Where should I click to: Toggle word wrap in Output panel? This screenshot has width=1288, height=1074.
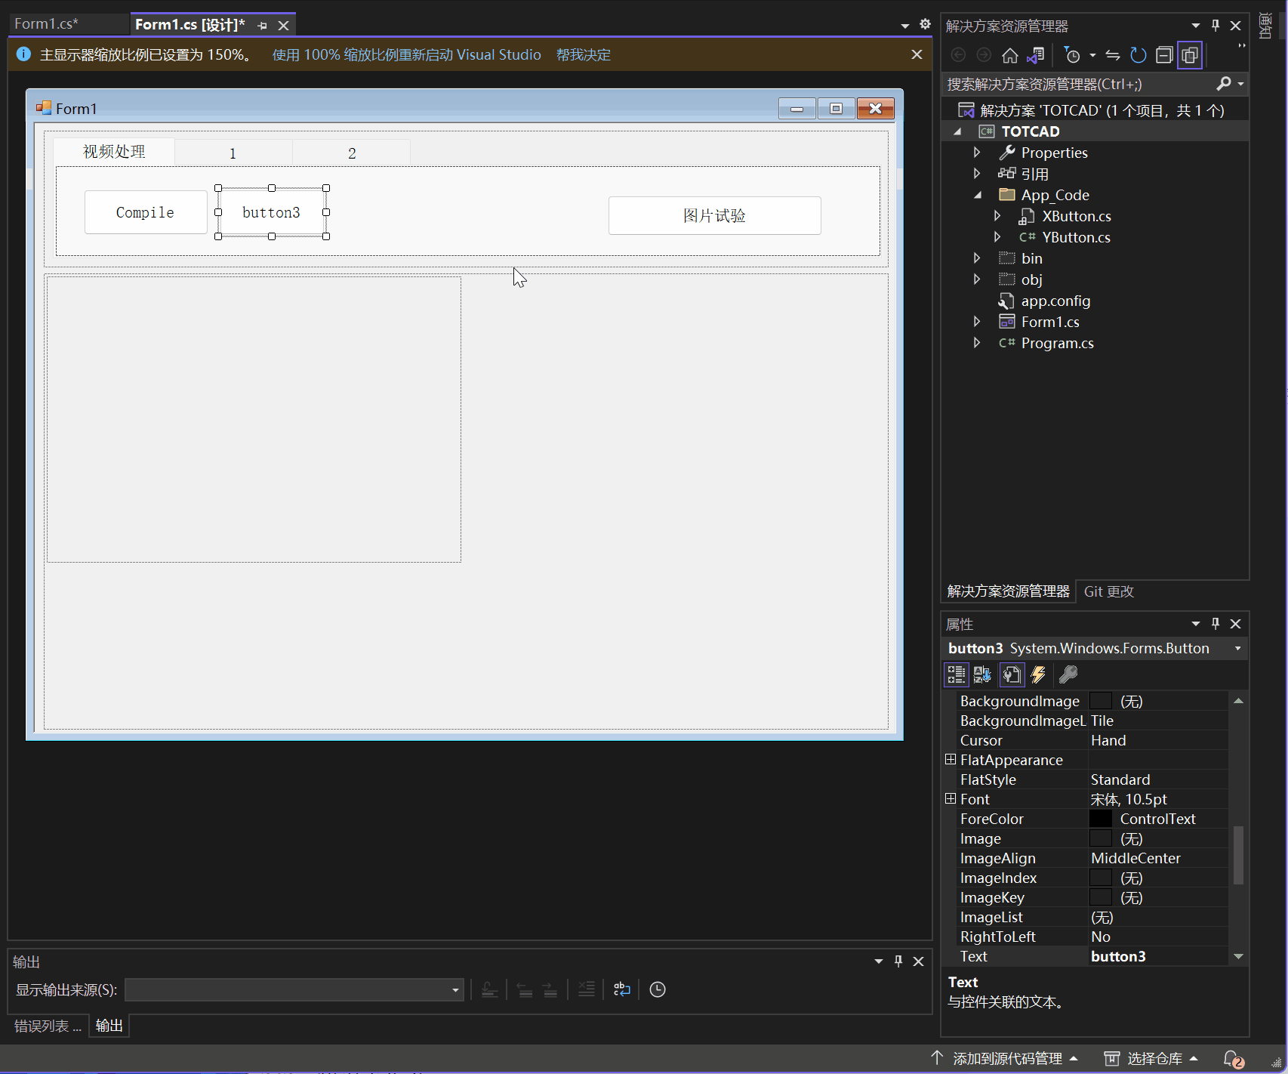pos(622,989)
